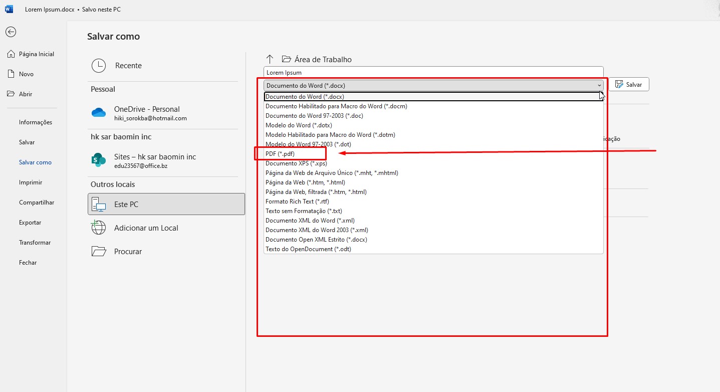Select Este PC location
Viewport: 720px width, 392px height.
tap(166, 204)
